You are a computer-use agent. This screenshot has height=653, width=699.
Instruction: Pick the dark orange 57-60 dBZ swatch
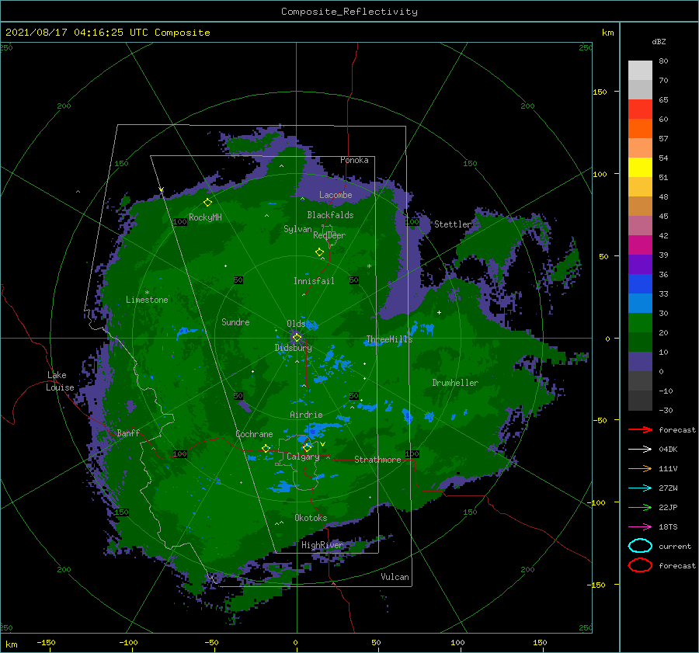coord(640,129)
